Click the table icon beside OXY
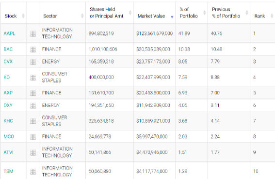 tap(33, 105)
